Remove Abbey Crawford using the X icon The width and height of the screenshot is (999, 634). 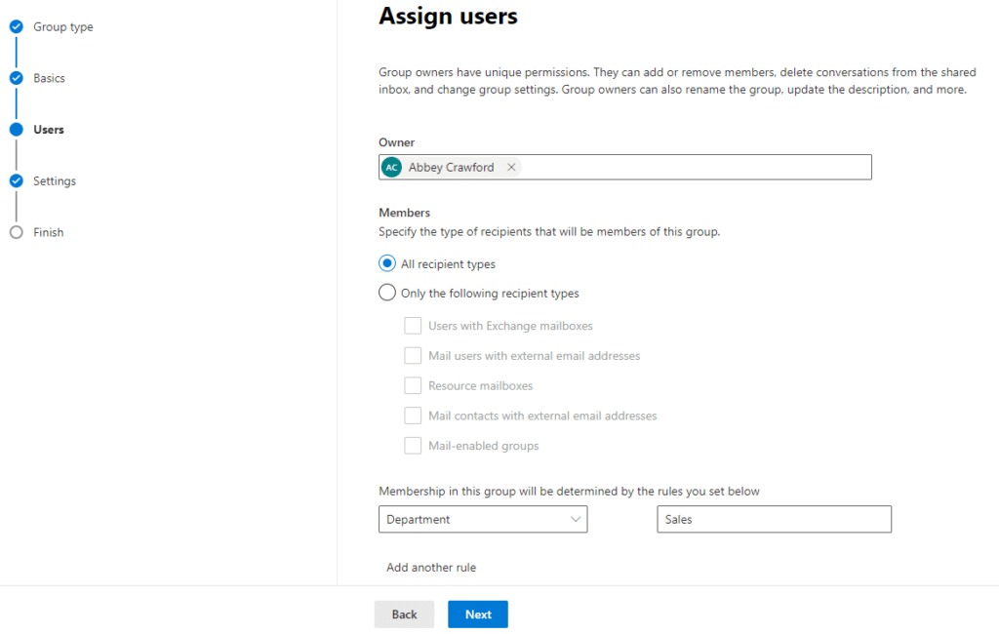pos(511,168)
